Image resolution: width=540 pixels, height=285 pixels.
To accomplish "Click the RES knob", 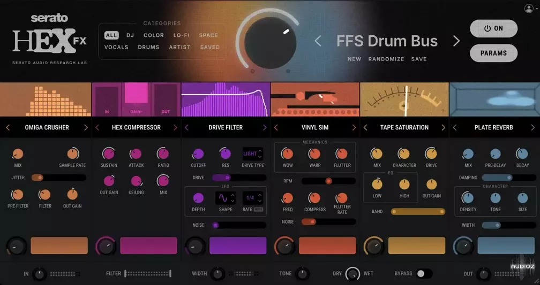I will (226, 153).
